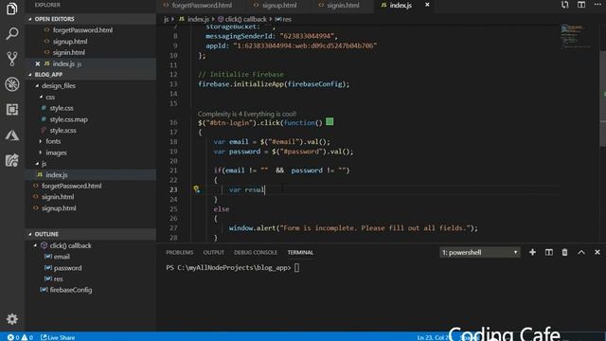The width and height of the screenshot is (606, 341).
Task: Split the terminal pane
Action: pyautogui.click(x=548, y=252)
